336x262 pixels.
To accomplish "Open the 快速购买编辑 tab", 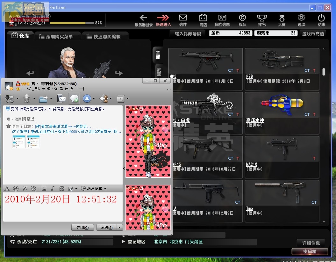I will (105, 36).
